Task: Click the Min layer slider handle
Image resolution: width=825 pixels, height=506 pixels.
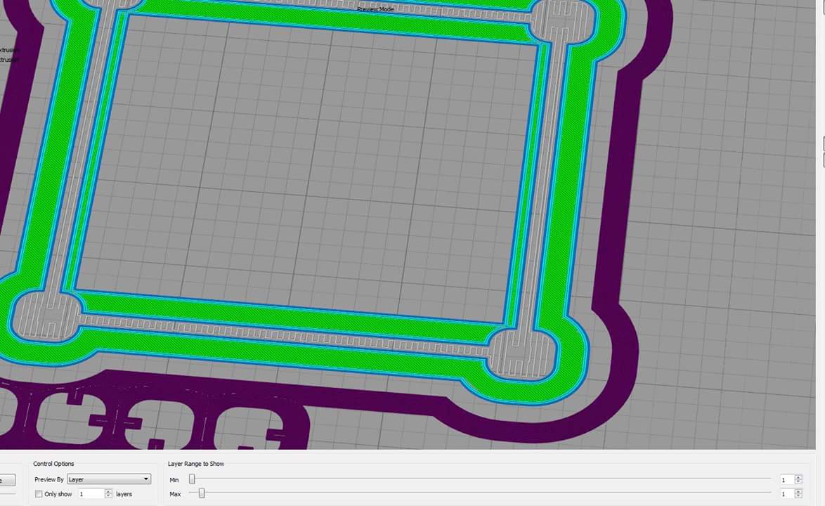Action: 192,479
